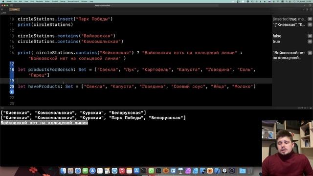This screenshot has height=176, width=313.
Task: Click "Картофель" string in productsForBorsch
Action: [x=156, y=69]
